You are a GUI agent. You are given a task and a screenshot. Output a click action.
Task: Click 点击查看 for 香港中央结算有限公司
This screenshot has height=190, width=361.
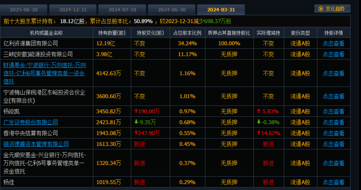[333, 133]
